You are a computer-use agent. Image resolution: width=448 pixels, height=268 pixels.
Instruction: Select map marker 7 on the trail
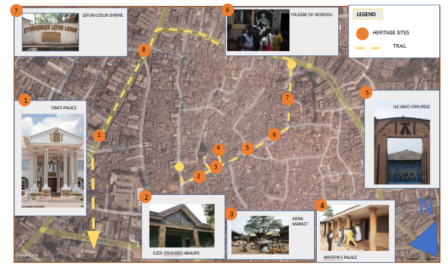coord(287,98)
